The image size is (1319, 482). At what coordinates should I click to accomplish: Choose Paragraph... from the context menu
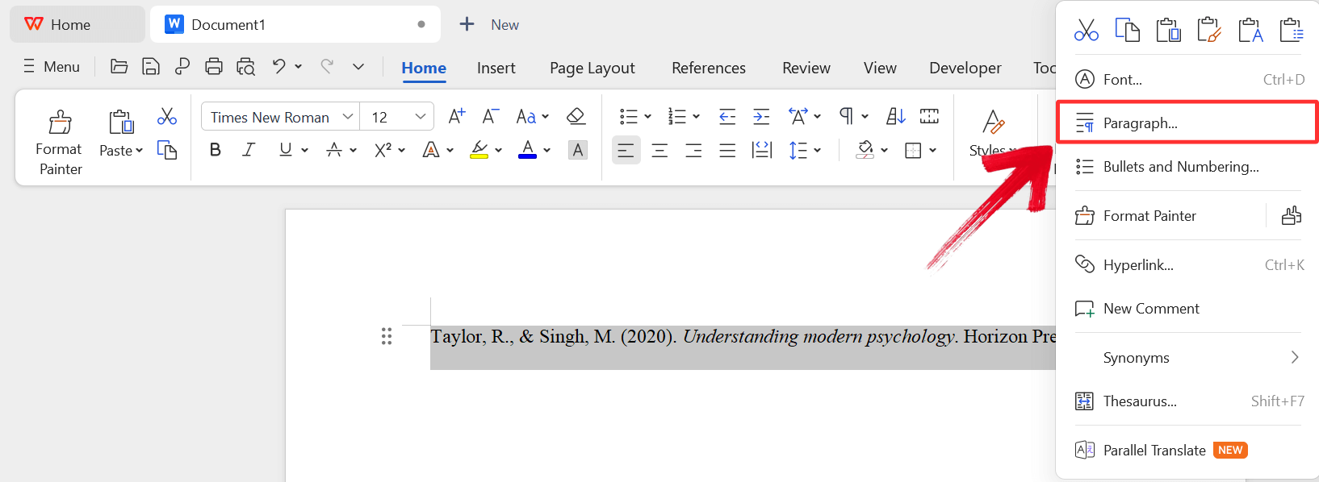click(x=1187, y=123)
